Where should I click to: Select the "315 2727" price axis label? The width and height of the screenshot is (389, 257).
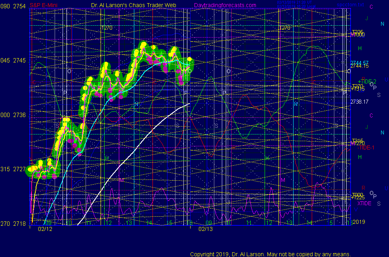(x=13, y=169)
